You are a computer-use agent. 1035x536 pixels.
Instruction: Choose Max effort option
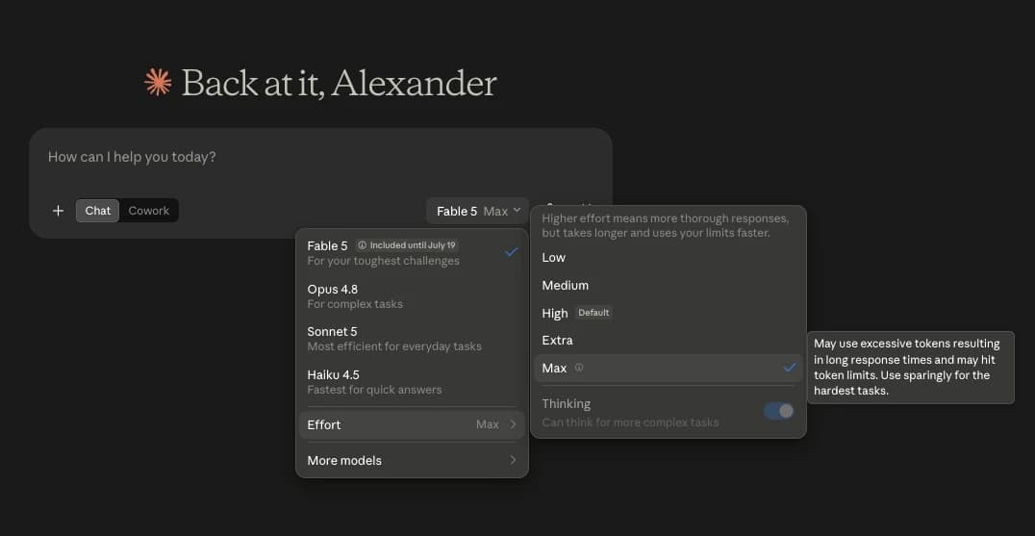[x=668, y=369]
